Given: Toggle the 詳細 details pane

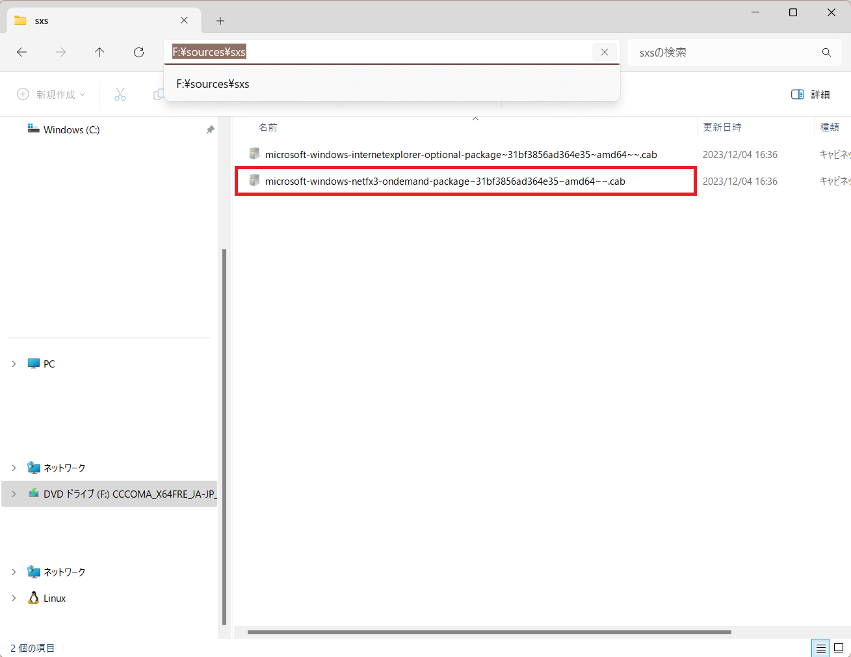Looking at the screenshot, I should tap(811, 94).
